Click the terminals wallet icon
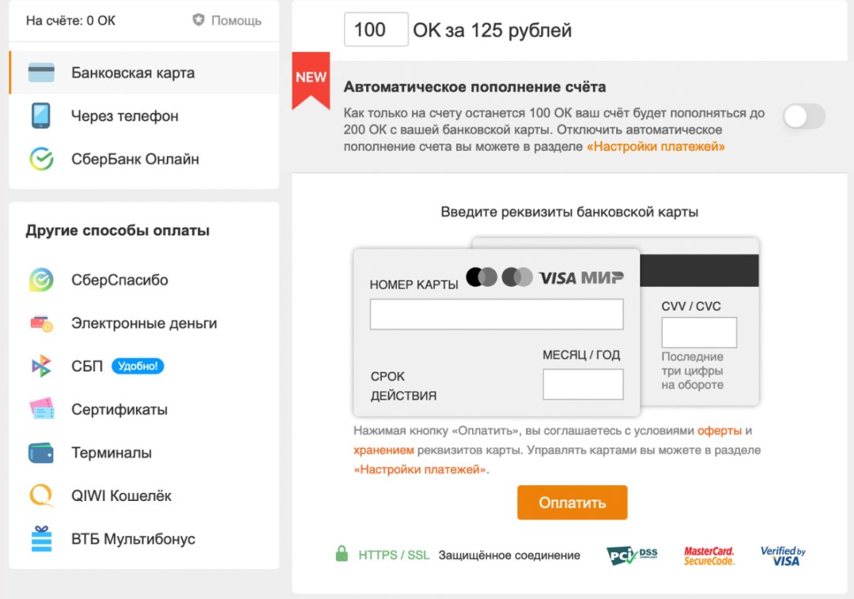The image size is (854, 599). tap(41, 453)
